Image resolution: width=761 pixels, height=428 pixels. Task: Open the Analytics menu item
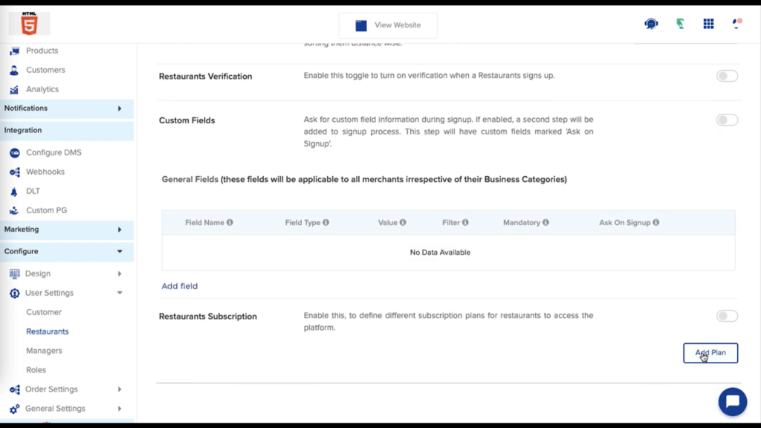tap(42, 89)
